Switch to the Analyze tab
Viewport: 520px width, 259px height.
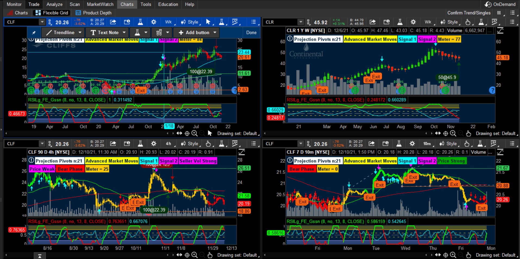(54, 4)
